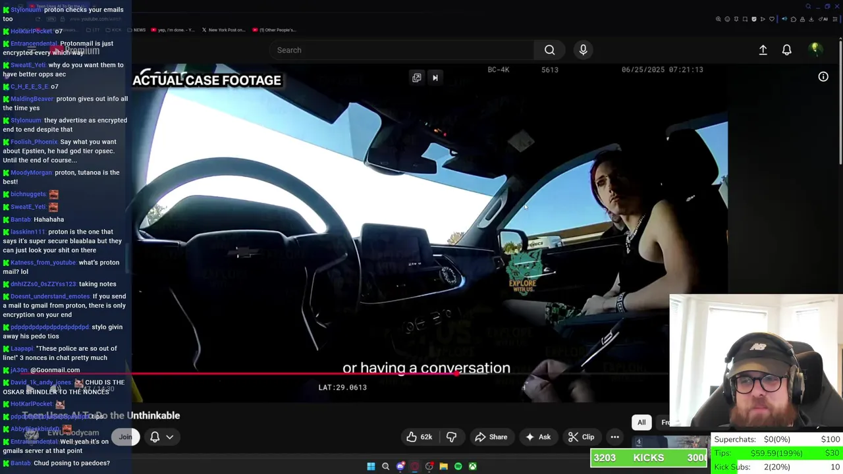The width and height of the screenshot is (843, 474).
Task: Click the browser emoji face toolbar icon
Action: click(727, 19)
